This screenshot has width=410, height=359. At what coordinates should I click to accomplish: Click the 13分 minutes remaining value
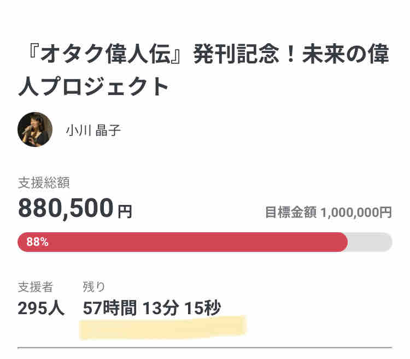click(x=161, y=308)
